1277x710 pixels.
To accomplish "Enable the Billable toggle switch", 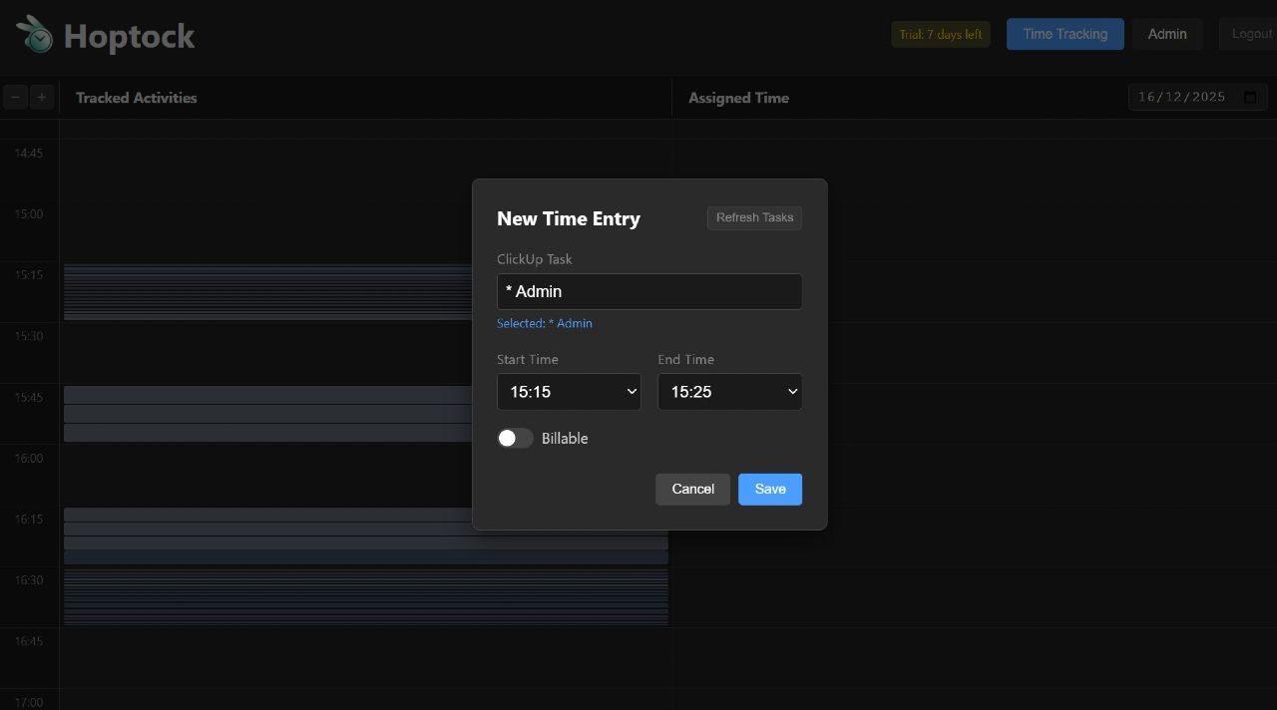I will coord(515,439).
